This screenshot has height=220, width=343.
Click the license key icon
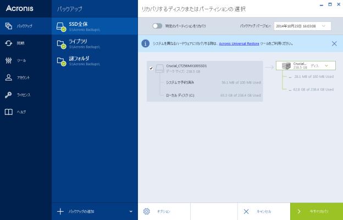point(9,95)
